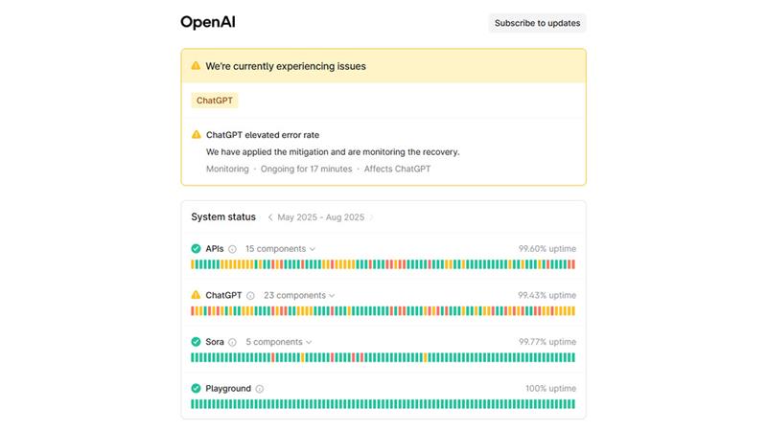Go to previous date range with left chevron
Viewport: 767px width, 431px height.
(x=270, y=217)
